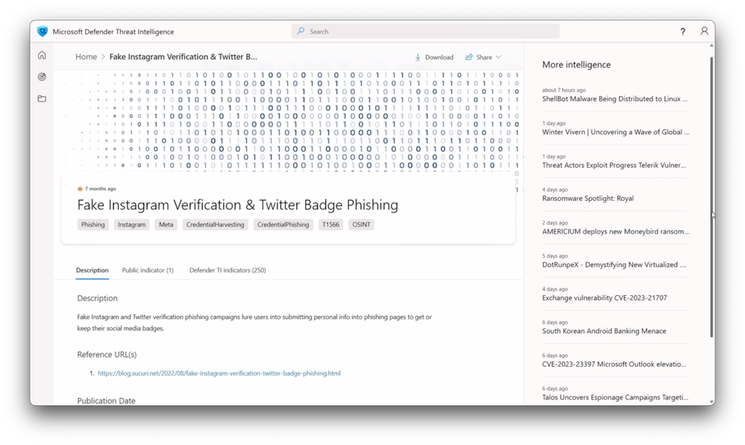Select the CredentialHarvesting tag

click(x=216, y=224)
